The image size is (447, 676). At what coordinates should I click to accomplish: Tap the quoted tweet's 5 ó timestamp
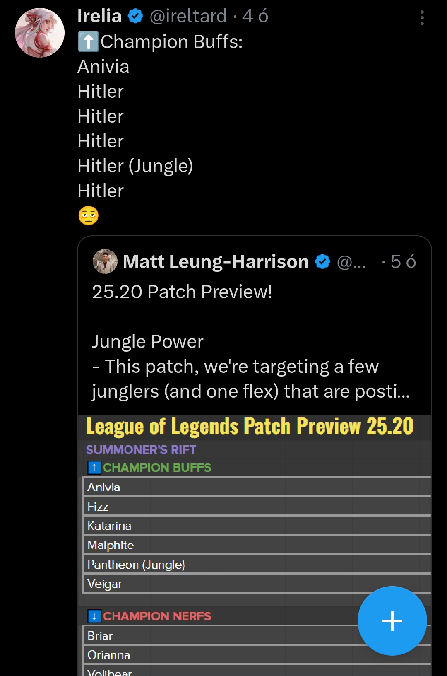click(x=403, y=262)
